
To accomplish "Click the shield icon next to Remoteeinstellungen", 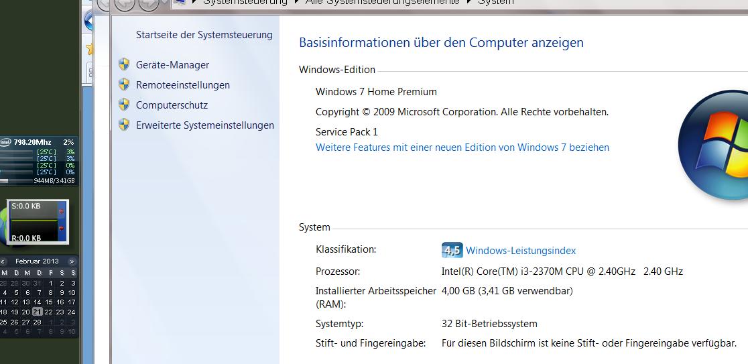I will pos(124,84).
